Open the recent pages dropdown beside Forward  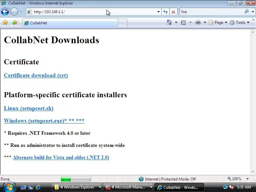click(x=21, y=12)
